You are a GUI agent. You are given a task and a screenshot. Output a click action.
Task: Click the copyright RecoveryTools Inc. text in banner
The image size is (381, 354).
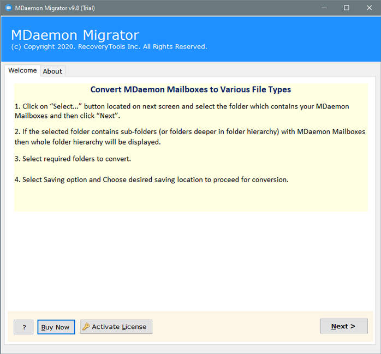coord(109,46)
